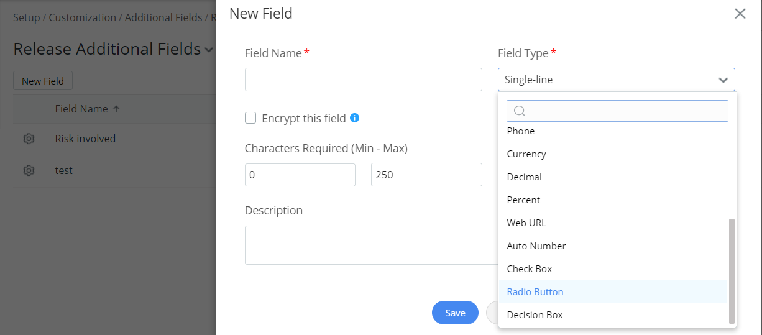Viewport: 762px width, 335px height.
Task: Focus the Field Name text input
Action: coord(363,80)
